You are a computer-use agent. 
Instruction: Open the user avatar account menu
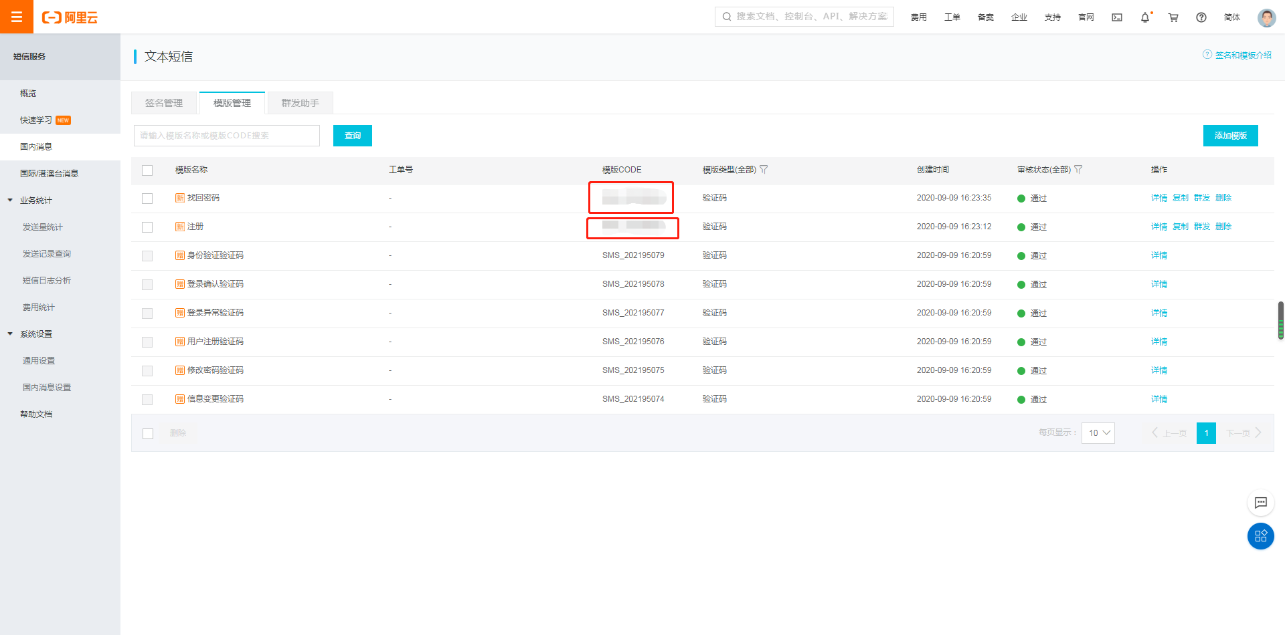click(x=1266, y=17)
